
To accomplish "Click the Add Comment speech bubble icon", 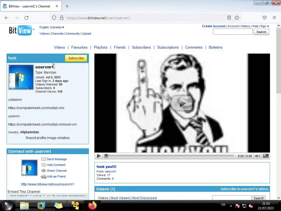I will (x=44, y=165).
